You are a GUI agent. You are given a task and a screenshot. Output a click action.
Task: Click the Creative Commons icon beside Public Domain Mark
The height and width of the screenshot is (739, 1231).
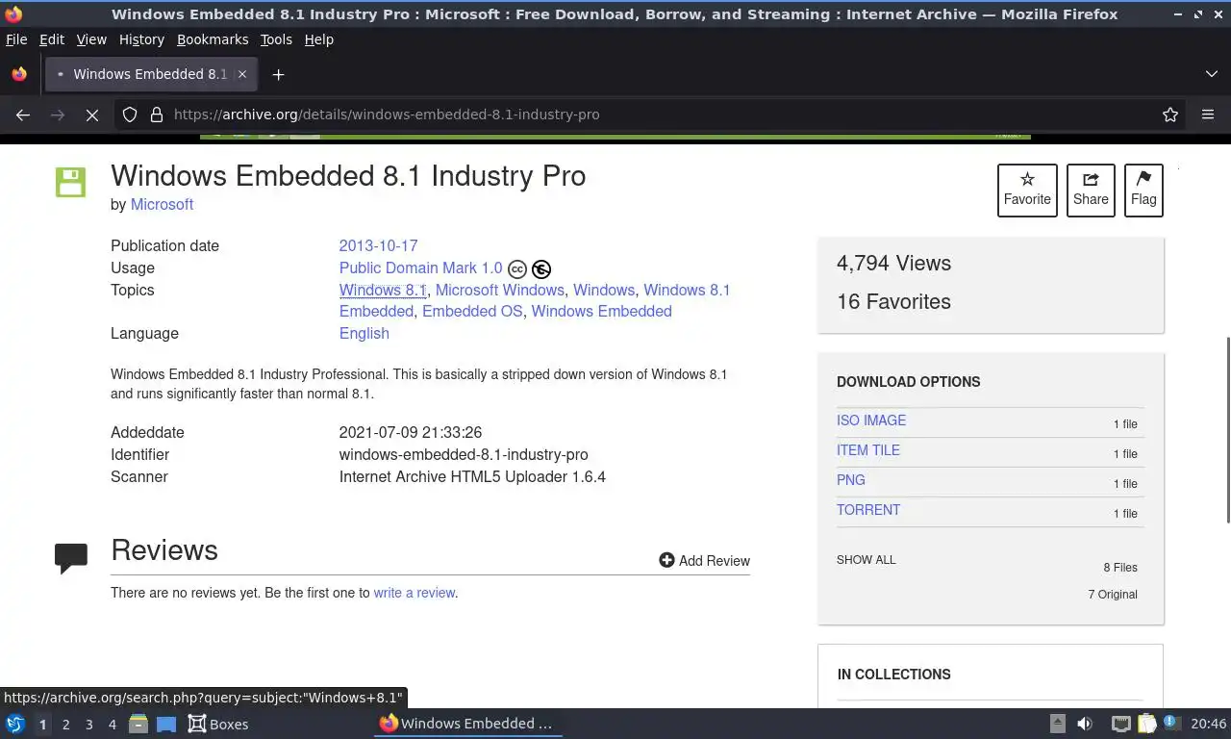click(517, 269)
